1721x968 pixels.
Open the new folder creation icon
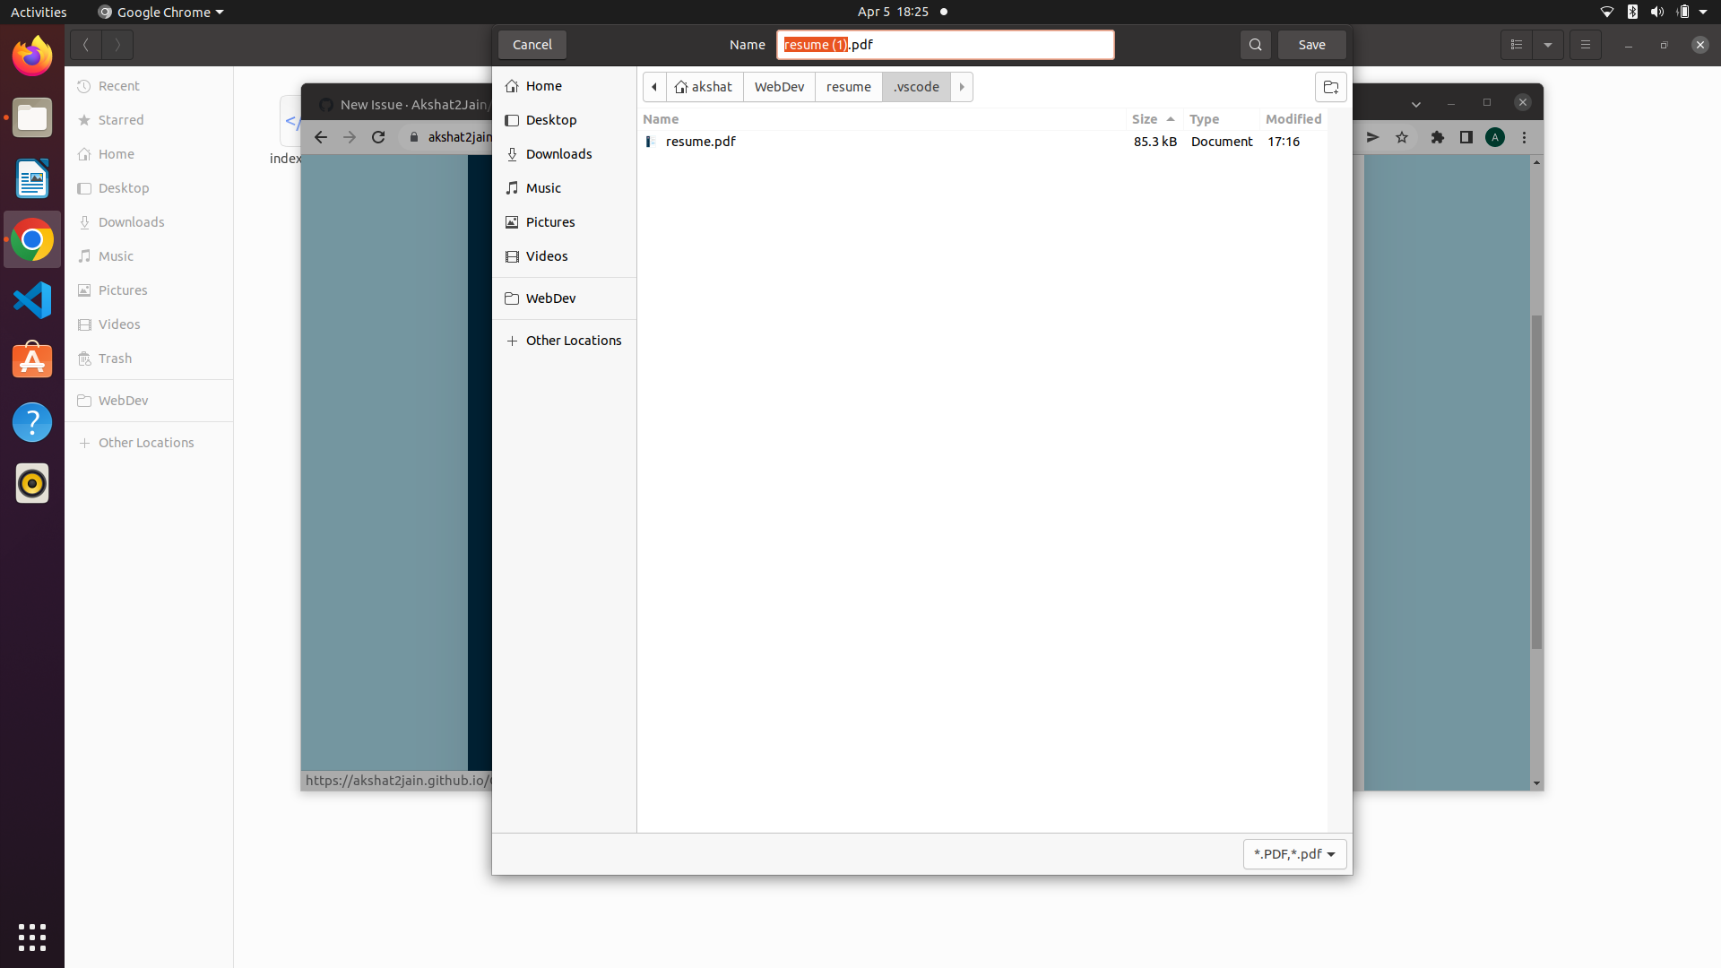pyautogui.click(x=1331, y=87)
